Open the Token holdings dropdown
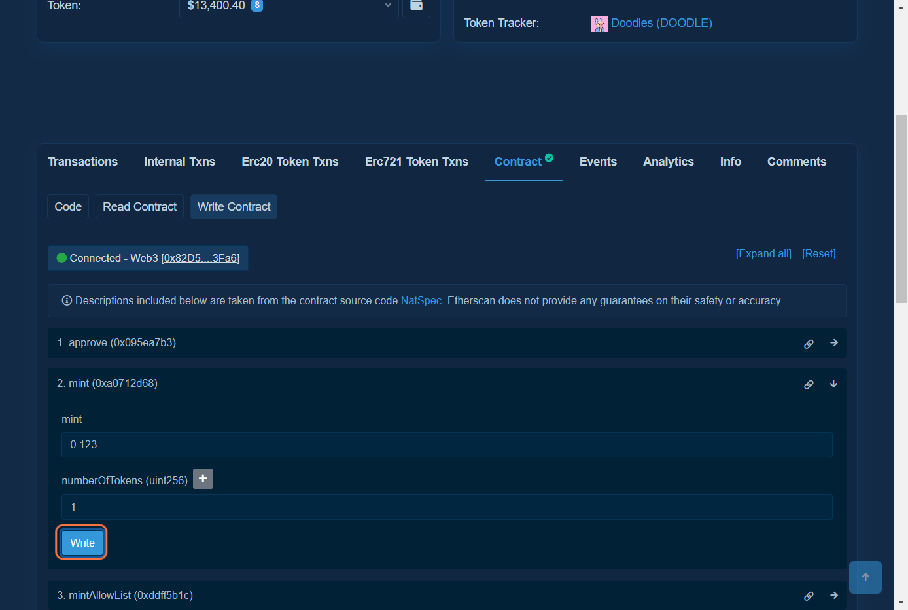Image resolution: width=908 pixels, height=610 pixels. 288,7
